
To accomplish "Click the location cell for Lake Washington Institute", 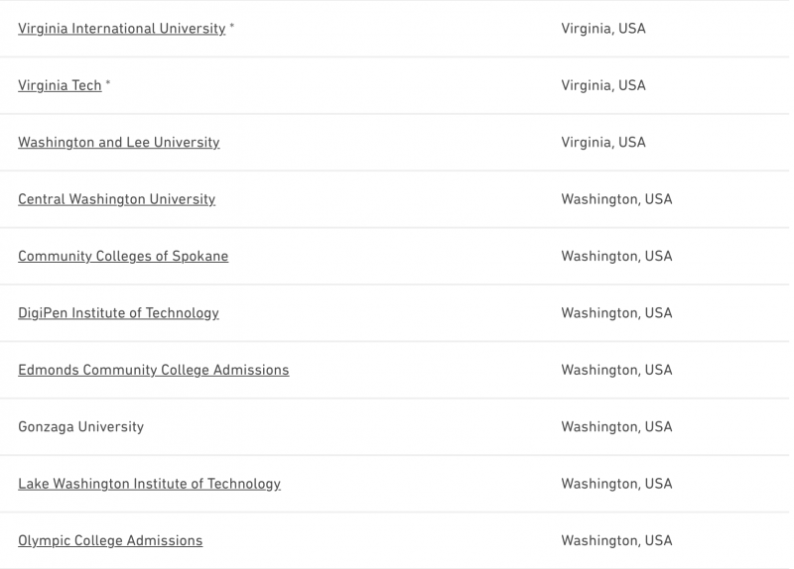I will pos(616,484).
